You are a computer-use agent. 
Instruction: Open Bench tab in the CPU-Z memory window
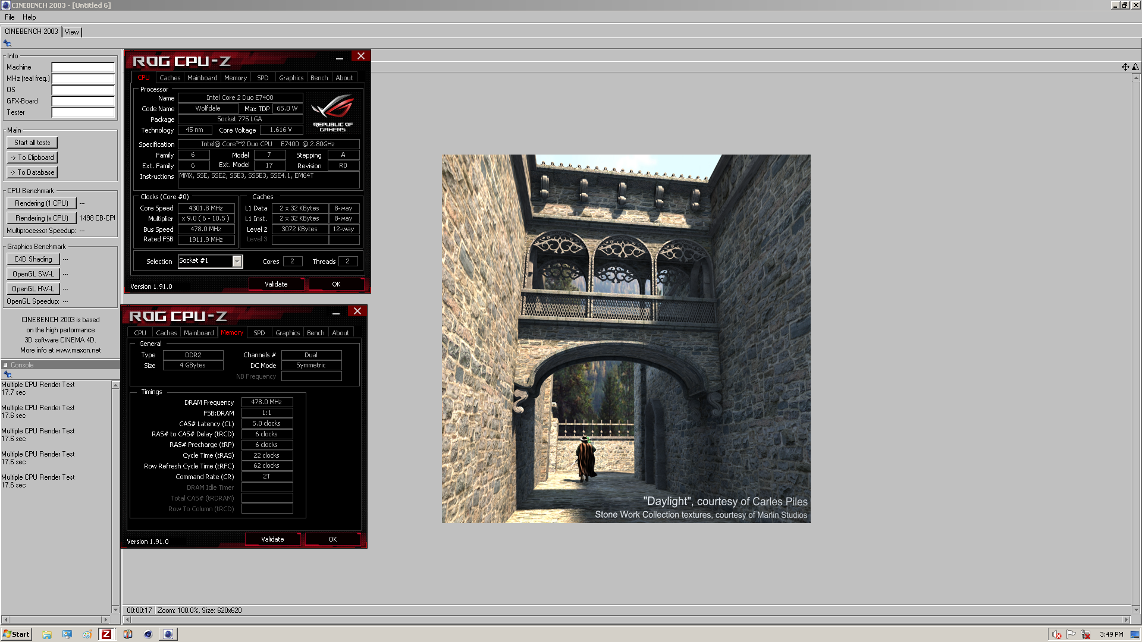coord(316,333)
